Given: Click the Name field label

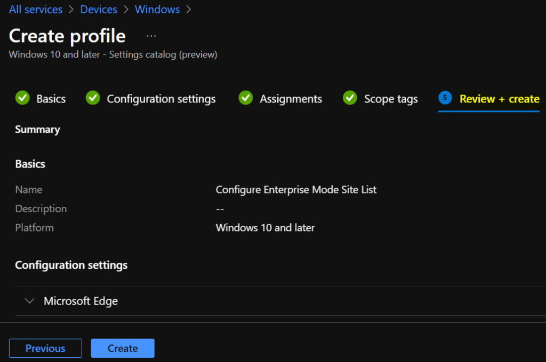Looking at the screenshot, I should [x=29, y=190].
